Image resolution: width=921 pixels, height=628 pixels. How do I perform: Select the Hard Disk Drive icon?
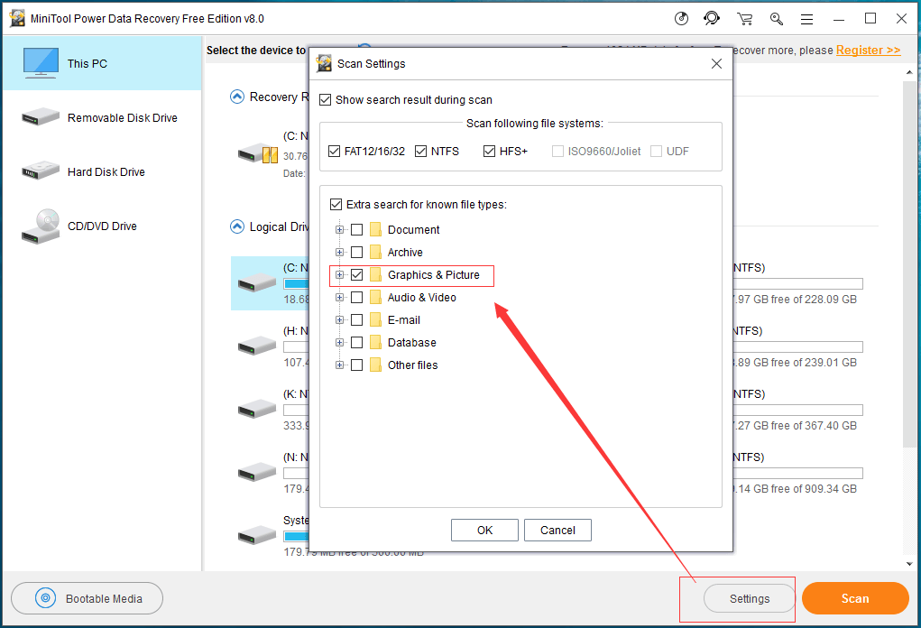41,172
